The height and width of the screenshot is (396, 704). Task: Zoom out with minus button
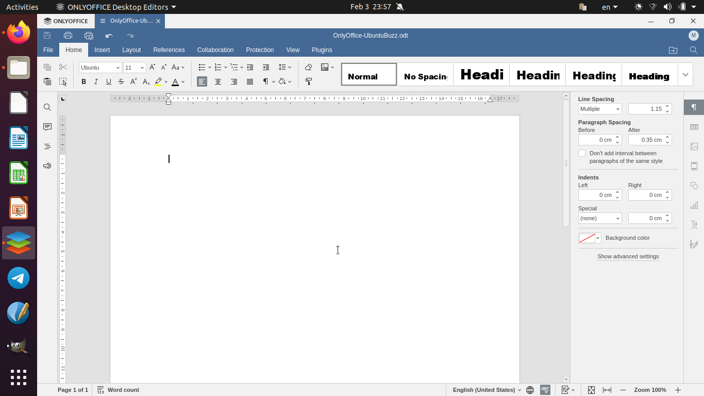pyautogui.click(x=623, y=390)
